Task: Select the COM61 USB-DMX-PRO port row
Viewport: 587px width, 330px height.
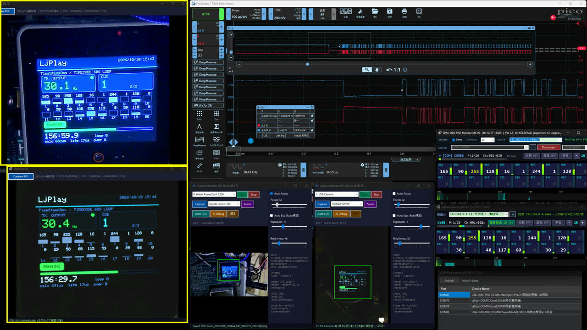Action: [x=512, y=295]
